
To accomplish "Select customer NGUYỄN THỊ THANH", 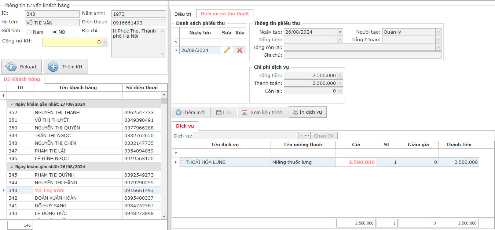I will 57,112.
